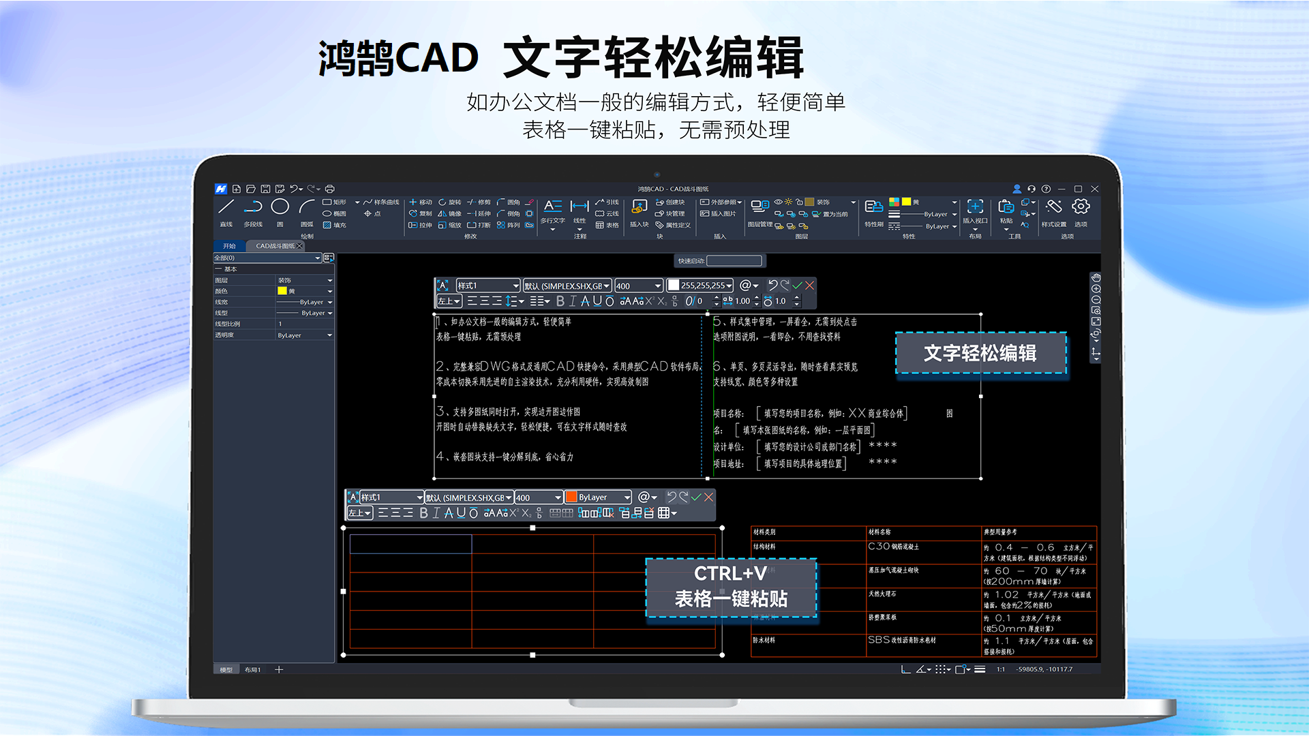Click 创建块 create block
This screenshot has height=736, width=1309.
point(670,202)
